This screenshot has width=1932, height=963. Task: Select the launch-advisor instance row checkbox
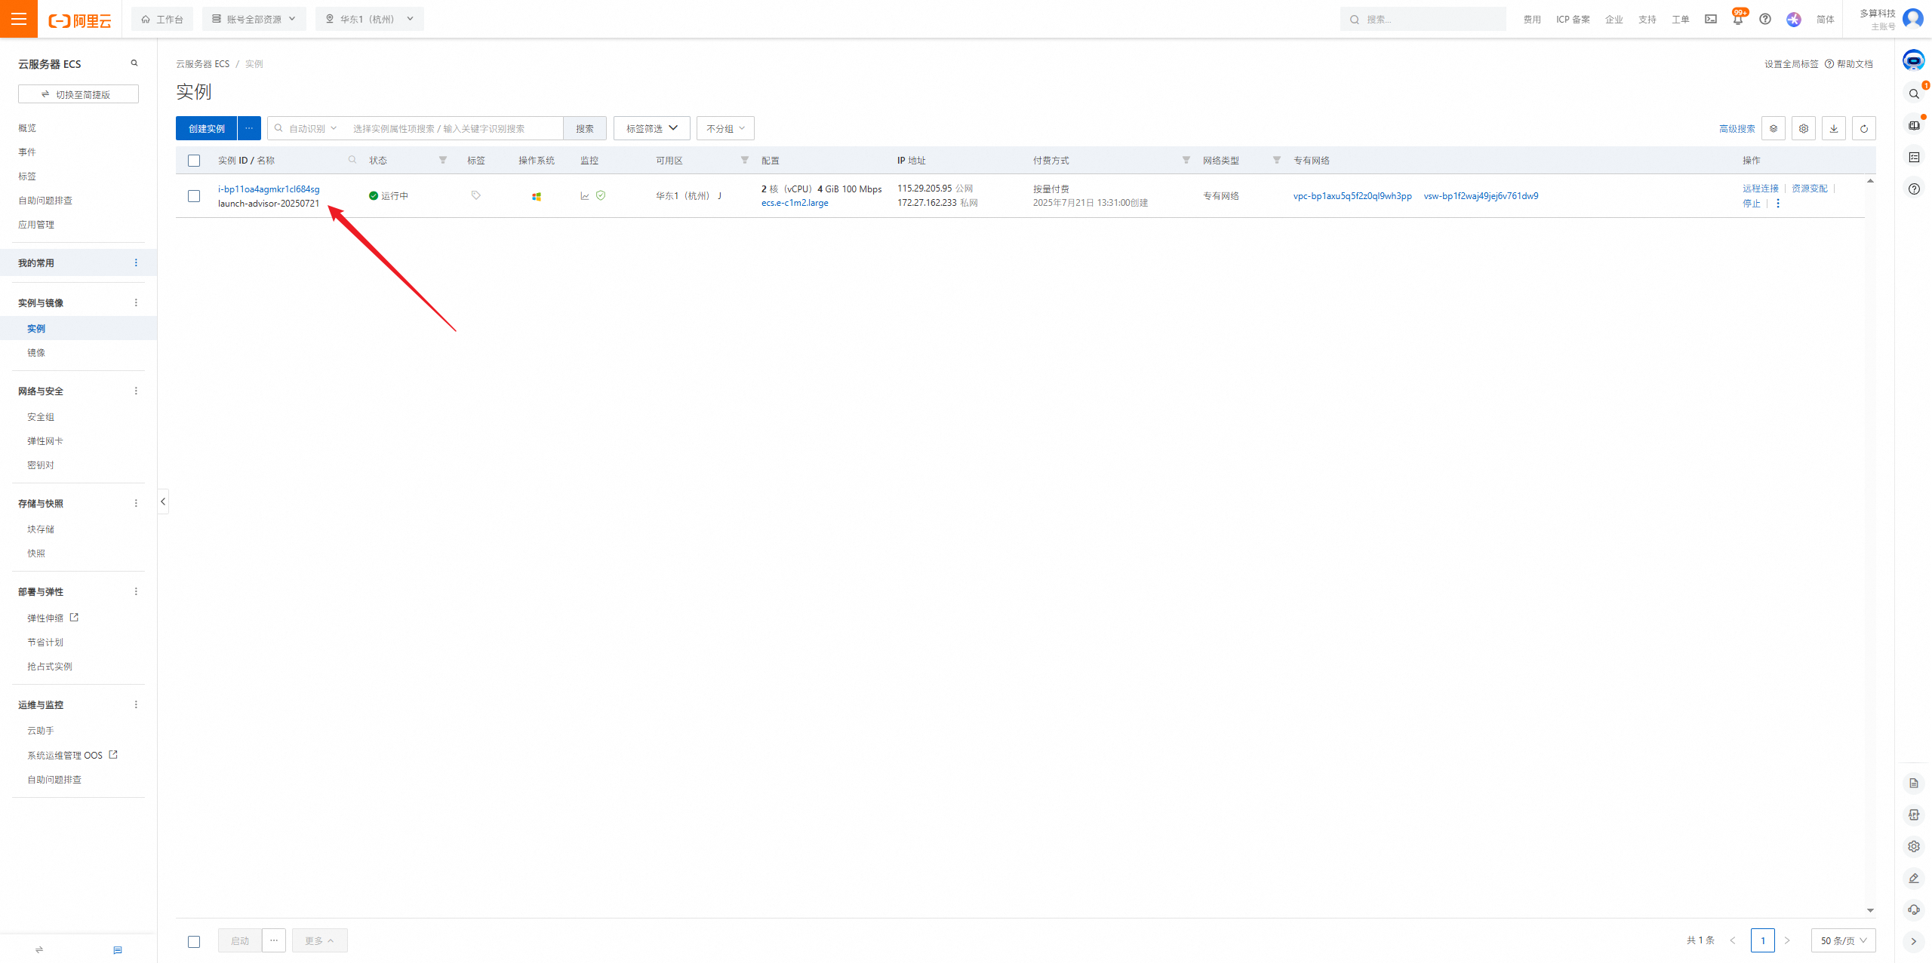point(194,196)
